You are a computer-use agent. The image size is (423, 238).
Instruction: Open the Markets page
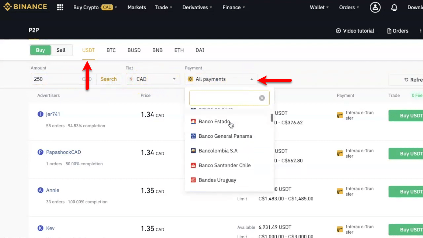click(x=137, y=7)
